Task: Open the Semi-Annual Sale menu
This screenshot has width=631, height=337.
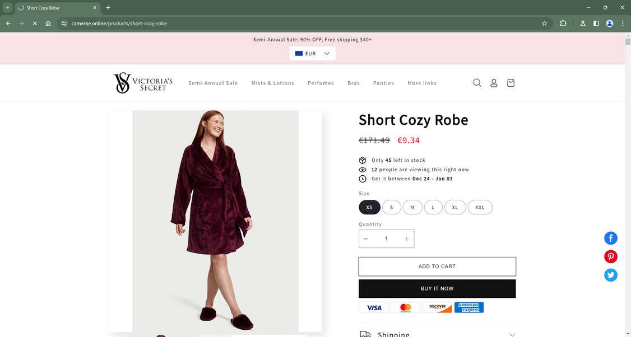Action: (213, 83)
